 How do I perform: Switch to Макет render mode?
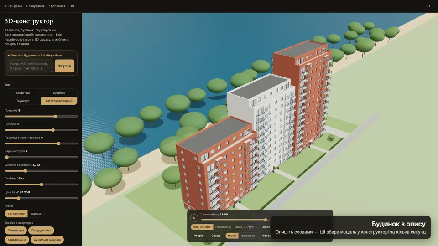click(232, 236)
